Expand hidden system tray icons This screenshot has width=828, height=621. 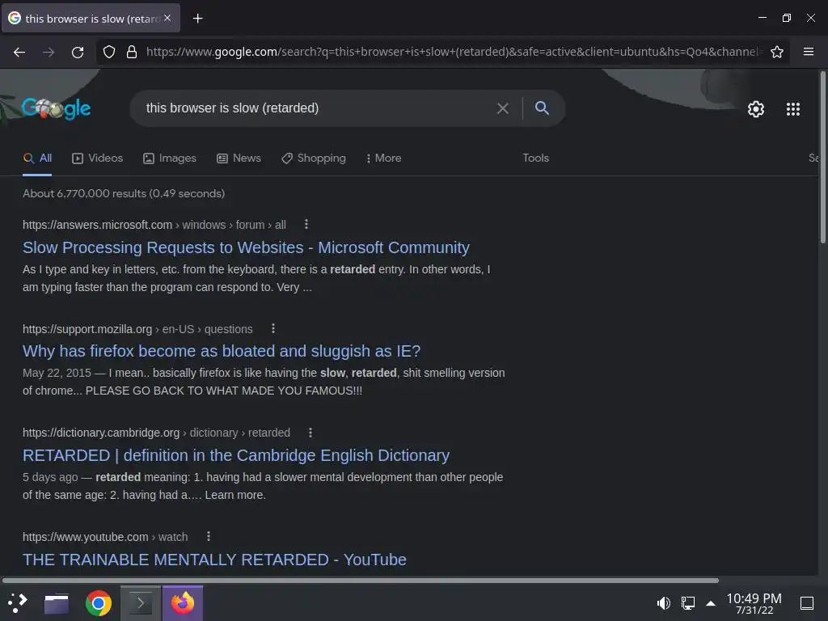[711, 603]
